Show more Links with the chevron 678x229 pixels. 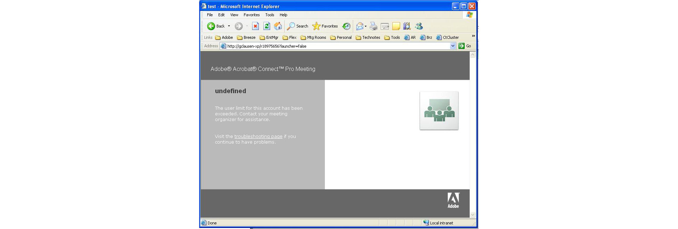pos(473,36)
